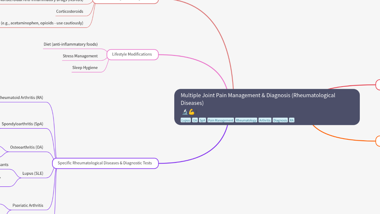This screenshot has width=380, height=214.
Task: Select the Psoriatic Arthritis node
Action: tap(28, 205)
